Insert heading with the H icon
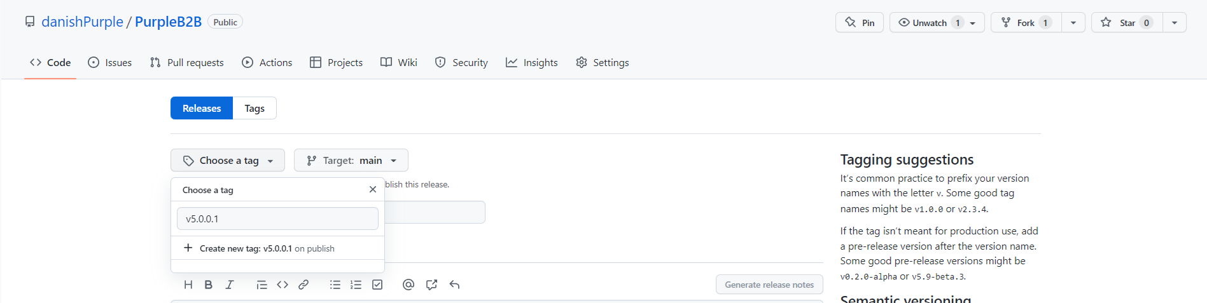This screenshot has height=303, width=1207. [x=188, y=285]
